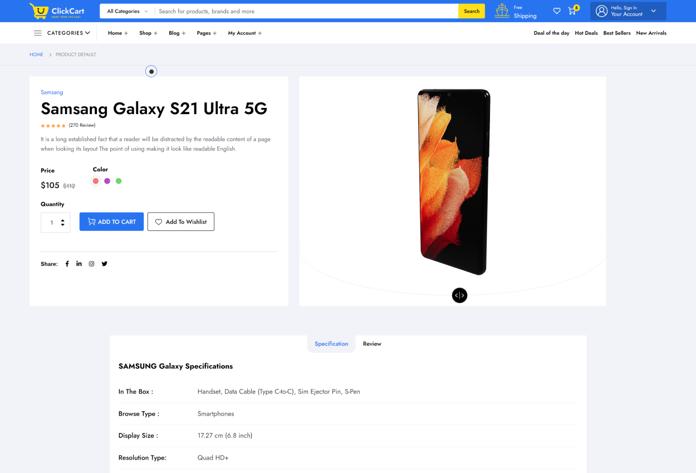This screenshot has height=473, width=696.
Task: Share product on Facebook
Action: click(x=67, y=264)
